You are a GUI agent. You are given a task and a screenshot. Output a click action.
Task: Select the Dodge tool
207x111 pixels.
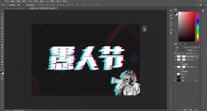(x=2, y=48)
